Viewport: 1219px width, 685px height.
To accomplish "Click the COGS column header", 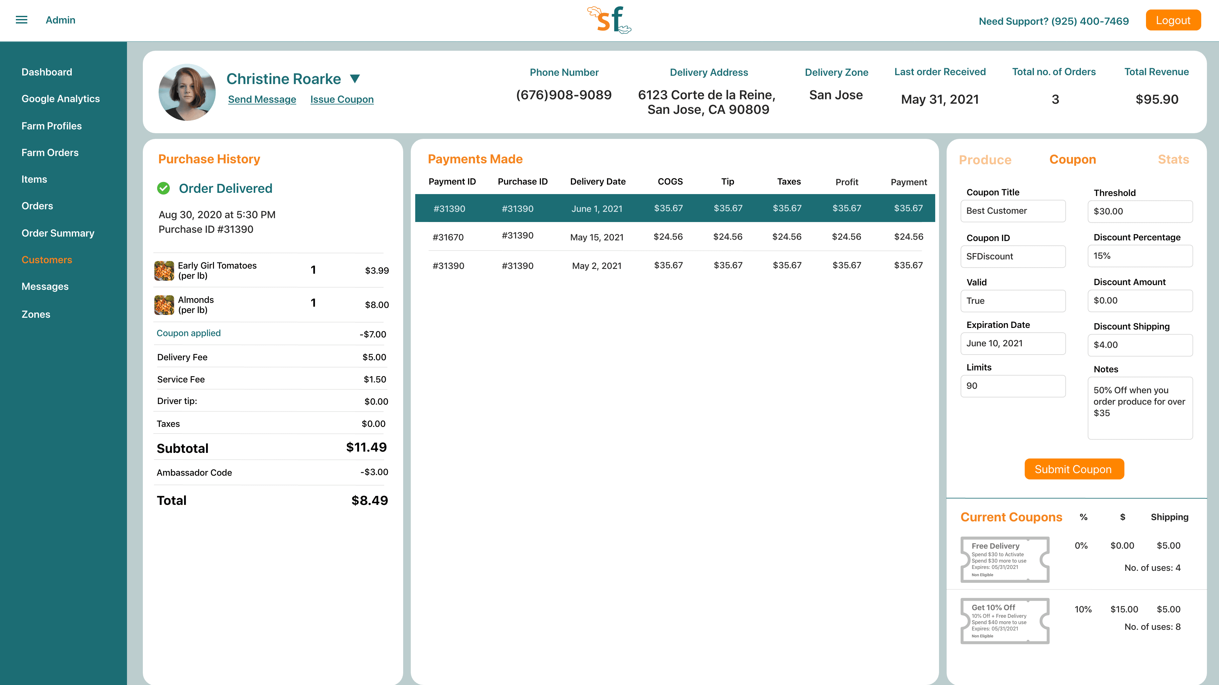I will click(x=670, y=181).
